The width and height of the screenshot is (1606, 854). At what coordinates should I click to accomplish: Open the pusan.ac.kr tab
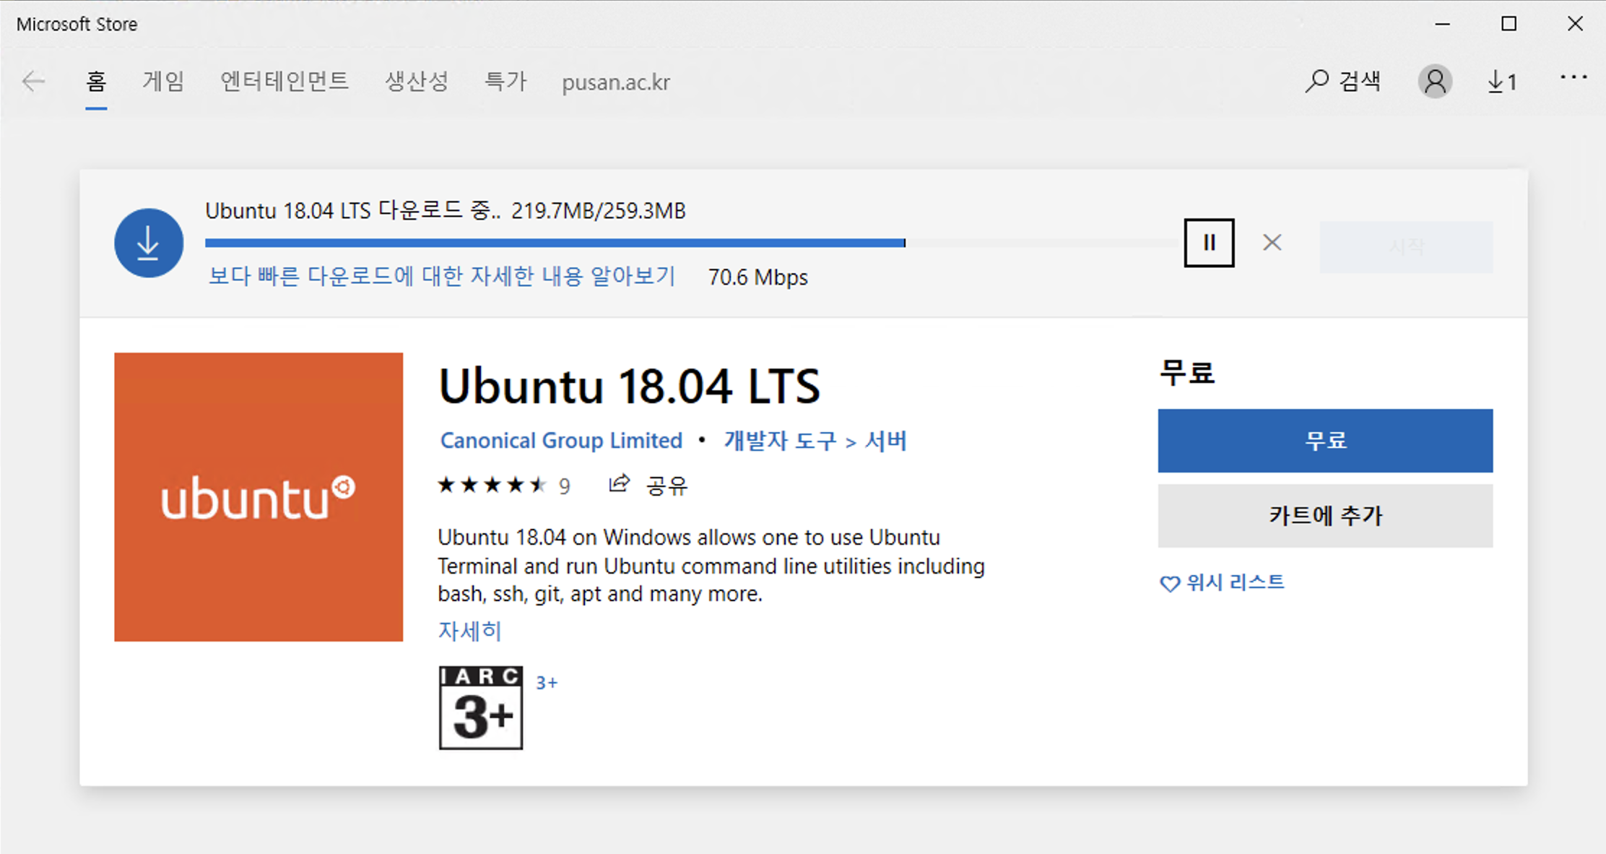[615, 82]
